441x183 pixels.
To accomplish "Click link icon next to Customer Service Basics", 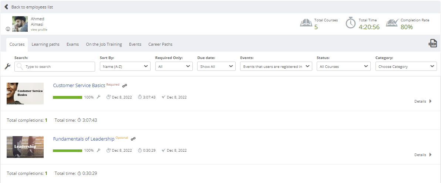I will (x=125, y=86).
